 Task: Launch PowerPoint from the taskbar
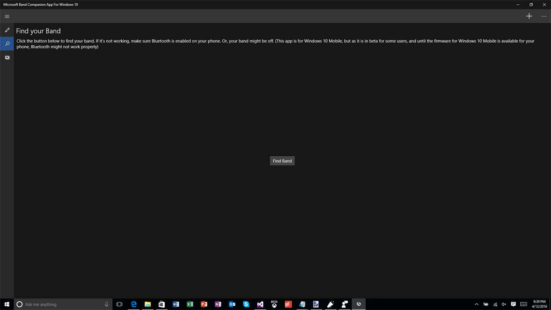[204, 304]
